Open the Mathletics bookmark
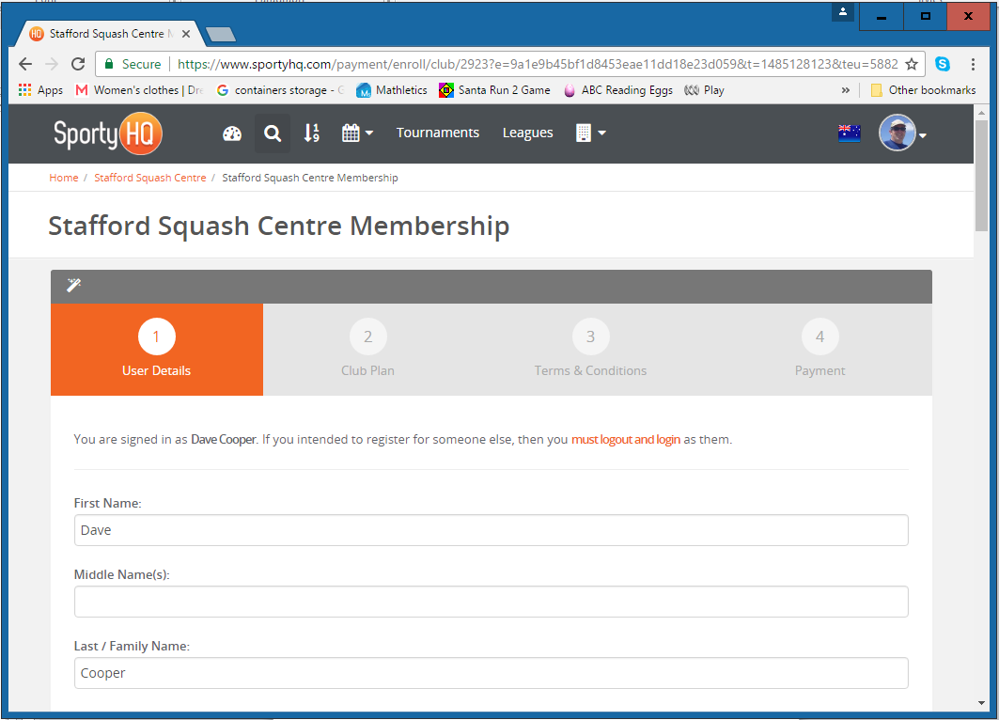Image resolution: width=999 pixels, height=720 pixels. pyautogui.click(x=392, y=90)
